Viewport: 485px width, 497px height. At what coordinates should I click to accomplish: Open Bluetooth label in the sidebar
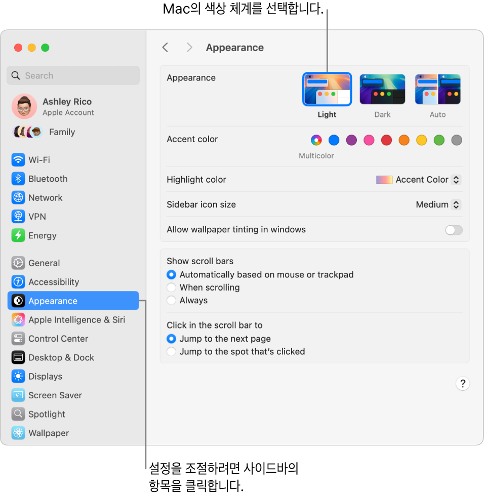click(x=48, y=179)
